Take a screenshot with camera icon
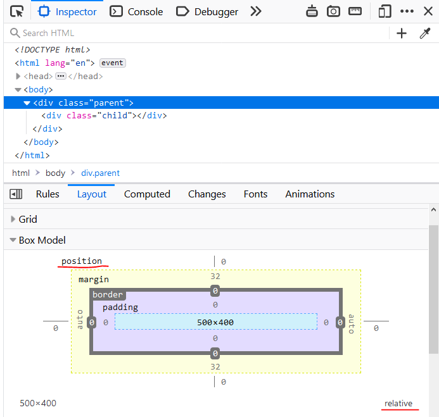Image resolution: width=439 pixels, height=417 pixels. [x=333, y=11]
